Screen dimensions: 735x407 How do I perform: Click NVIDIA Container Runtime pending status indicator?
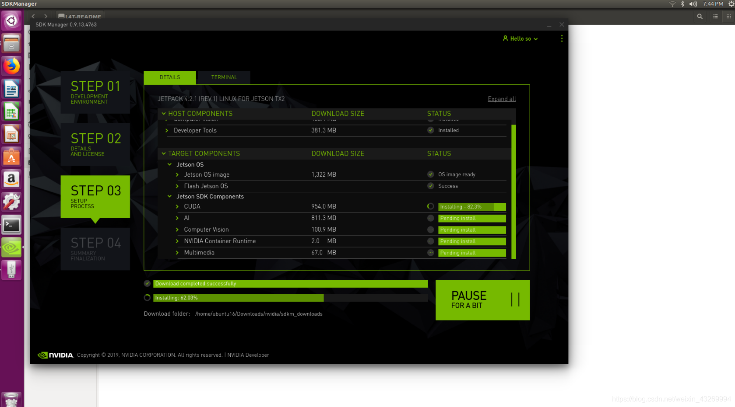[x=431, y=241]
